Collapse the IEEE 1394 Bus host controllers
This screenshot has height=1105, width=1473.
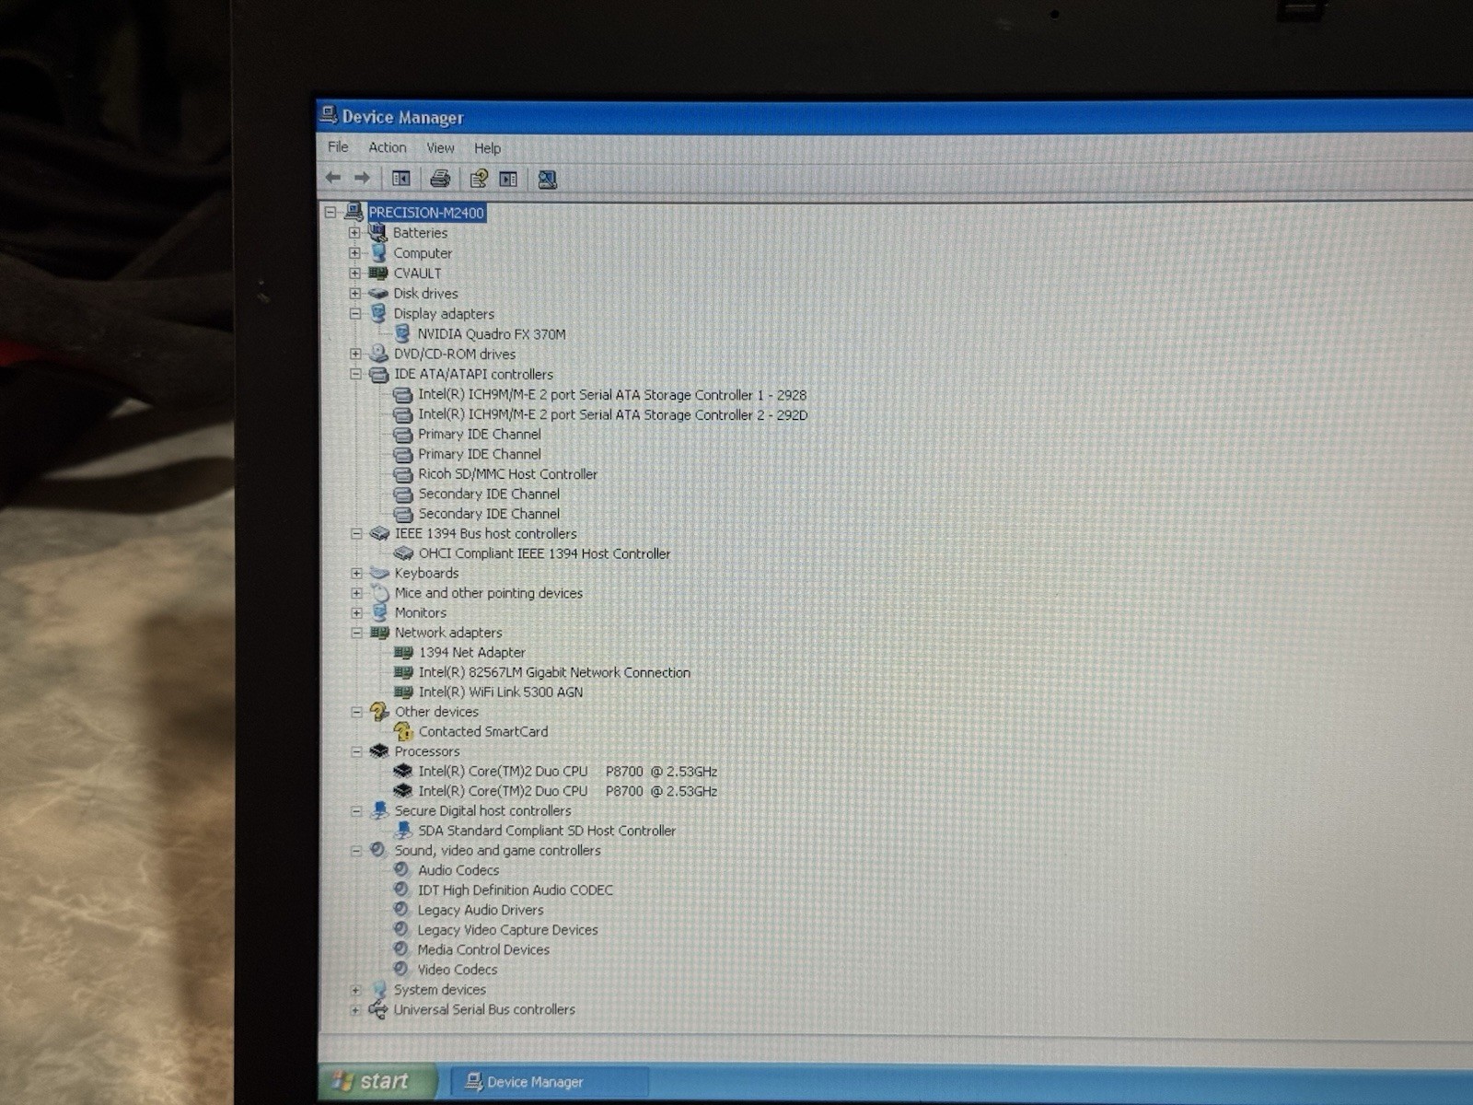coord(356,533)
